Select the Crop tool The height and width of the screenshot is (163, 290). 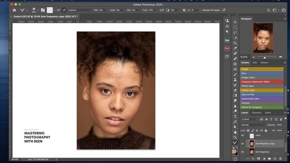[235, 43]
